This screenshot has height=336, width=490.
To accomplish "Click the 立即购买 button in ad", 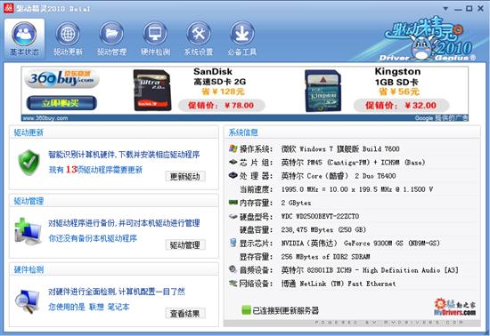I will (x=61, y=103).
